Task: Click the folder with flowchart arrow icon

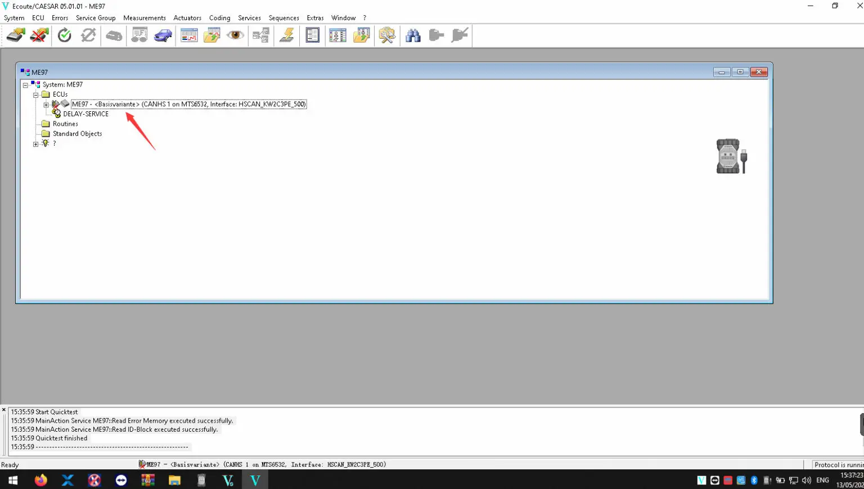Action: pos(362,35)
